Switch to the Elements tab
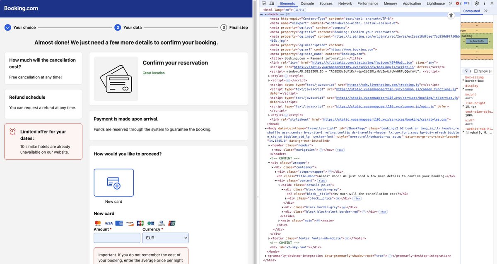Image resolution: width=497 pixels, height=264 pixels. pyautogui.click(x=287, y=3)
